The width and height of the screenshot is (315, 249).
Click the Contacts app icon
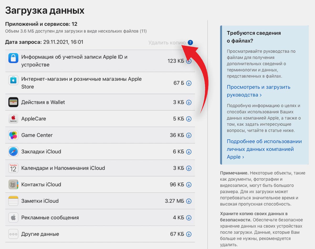click(13, 184)
